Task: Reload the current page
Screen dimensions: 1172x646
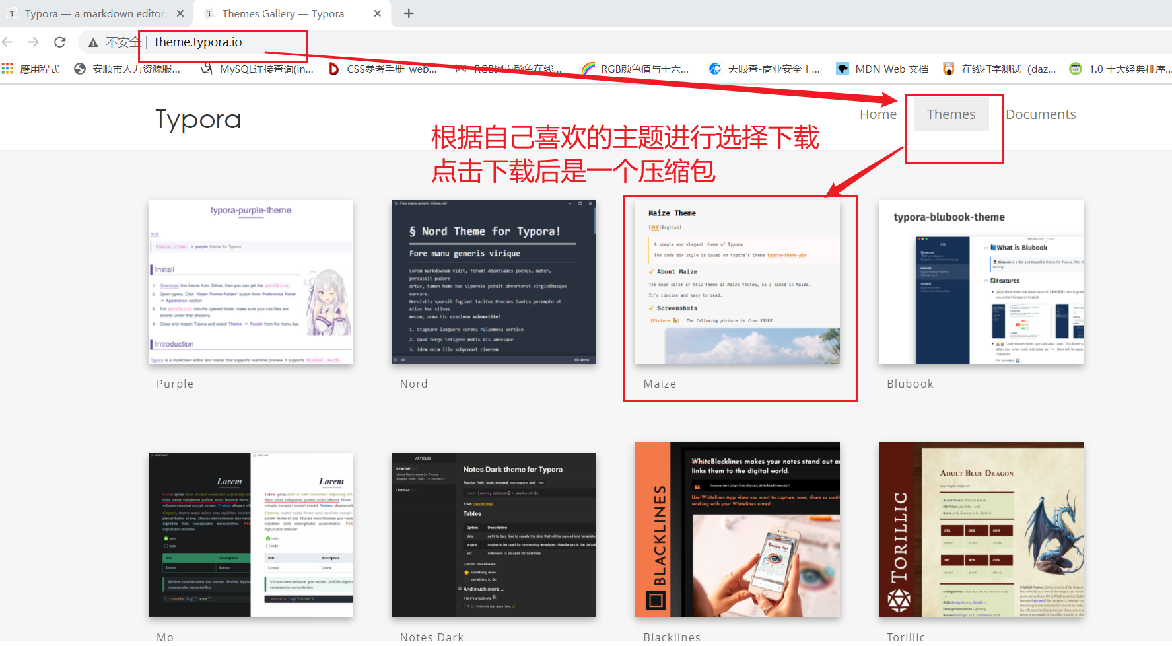Action: tap(60, 42)
